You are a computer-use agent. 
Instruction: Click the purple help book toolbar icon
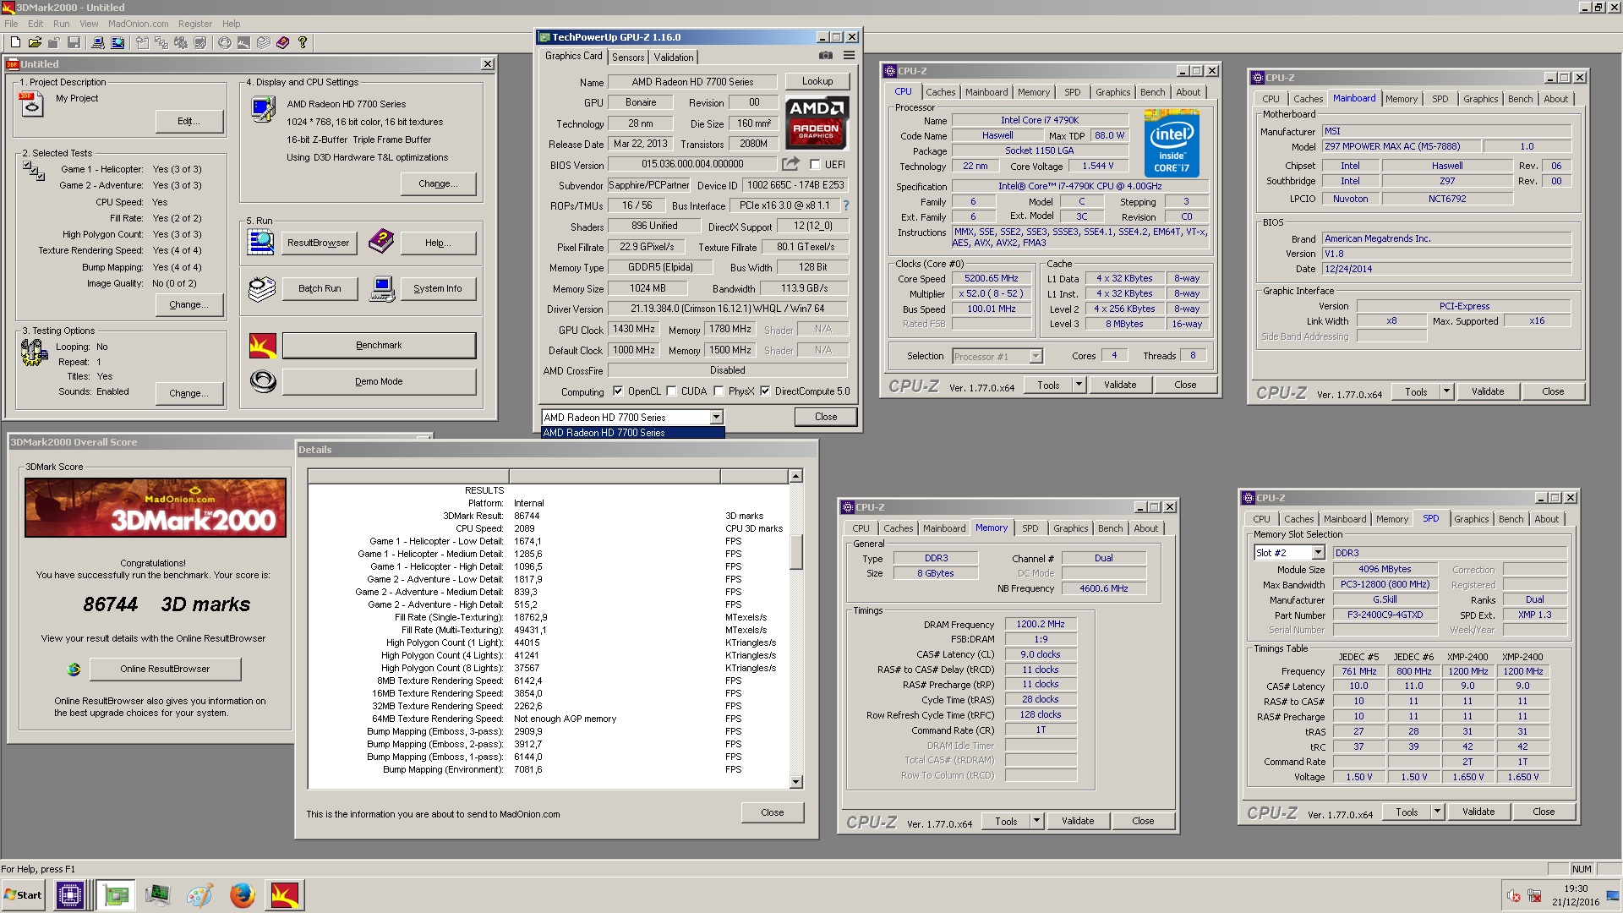(x=282, y=42)
